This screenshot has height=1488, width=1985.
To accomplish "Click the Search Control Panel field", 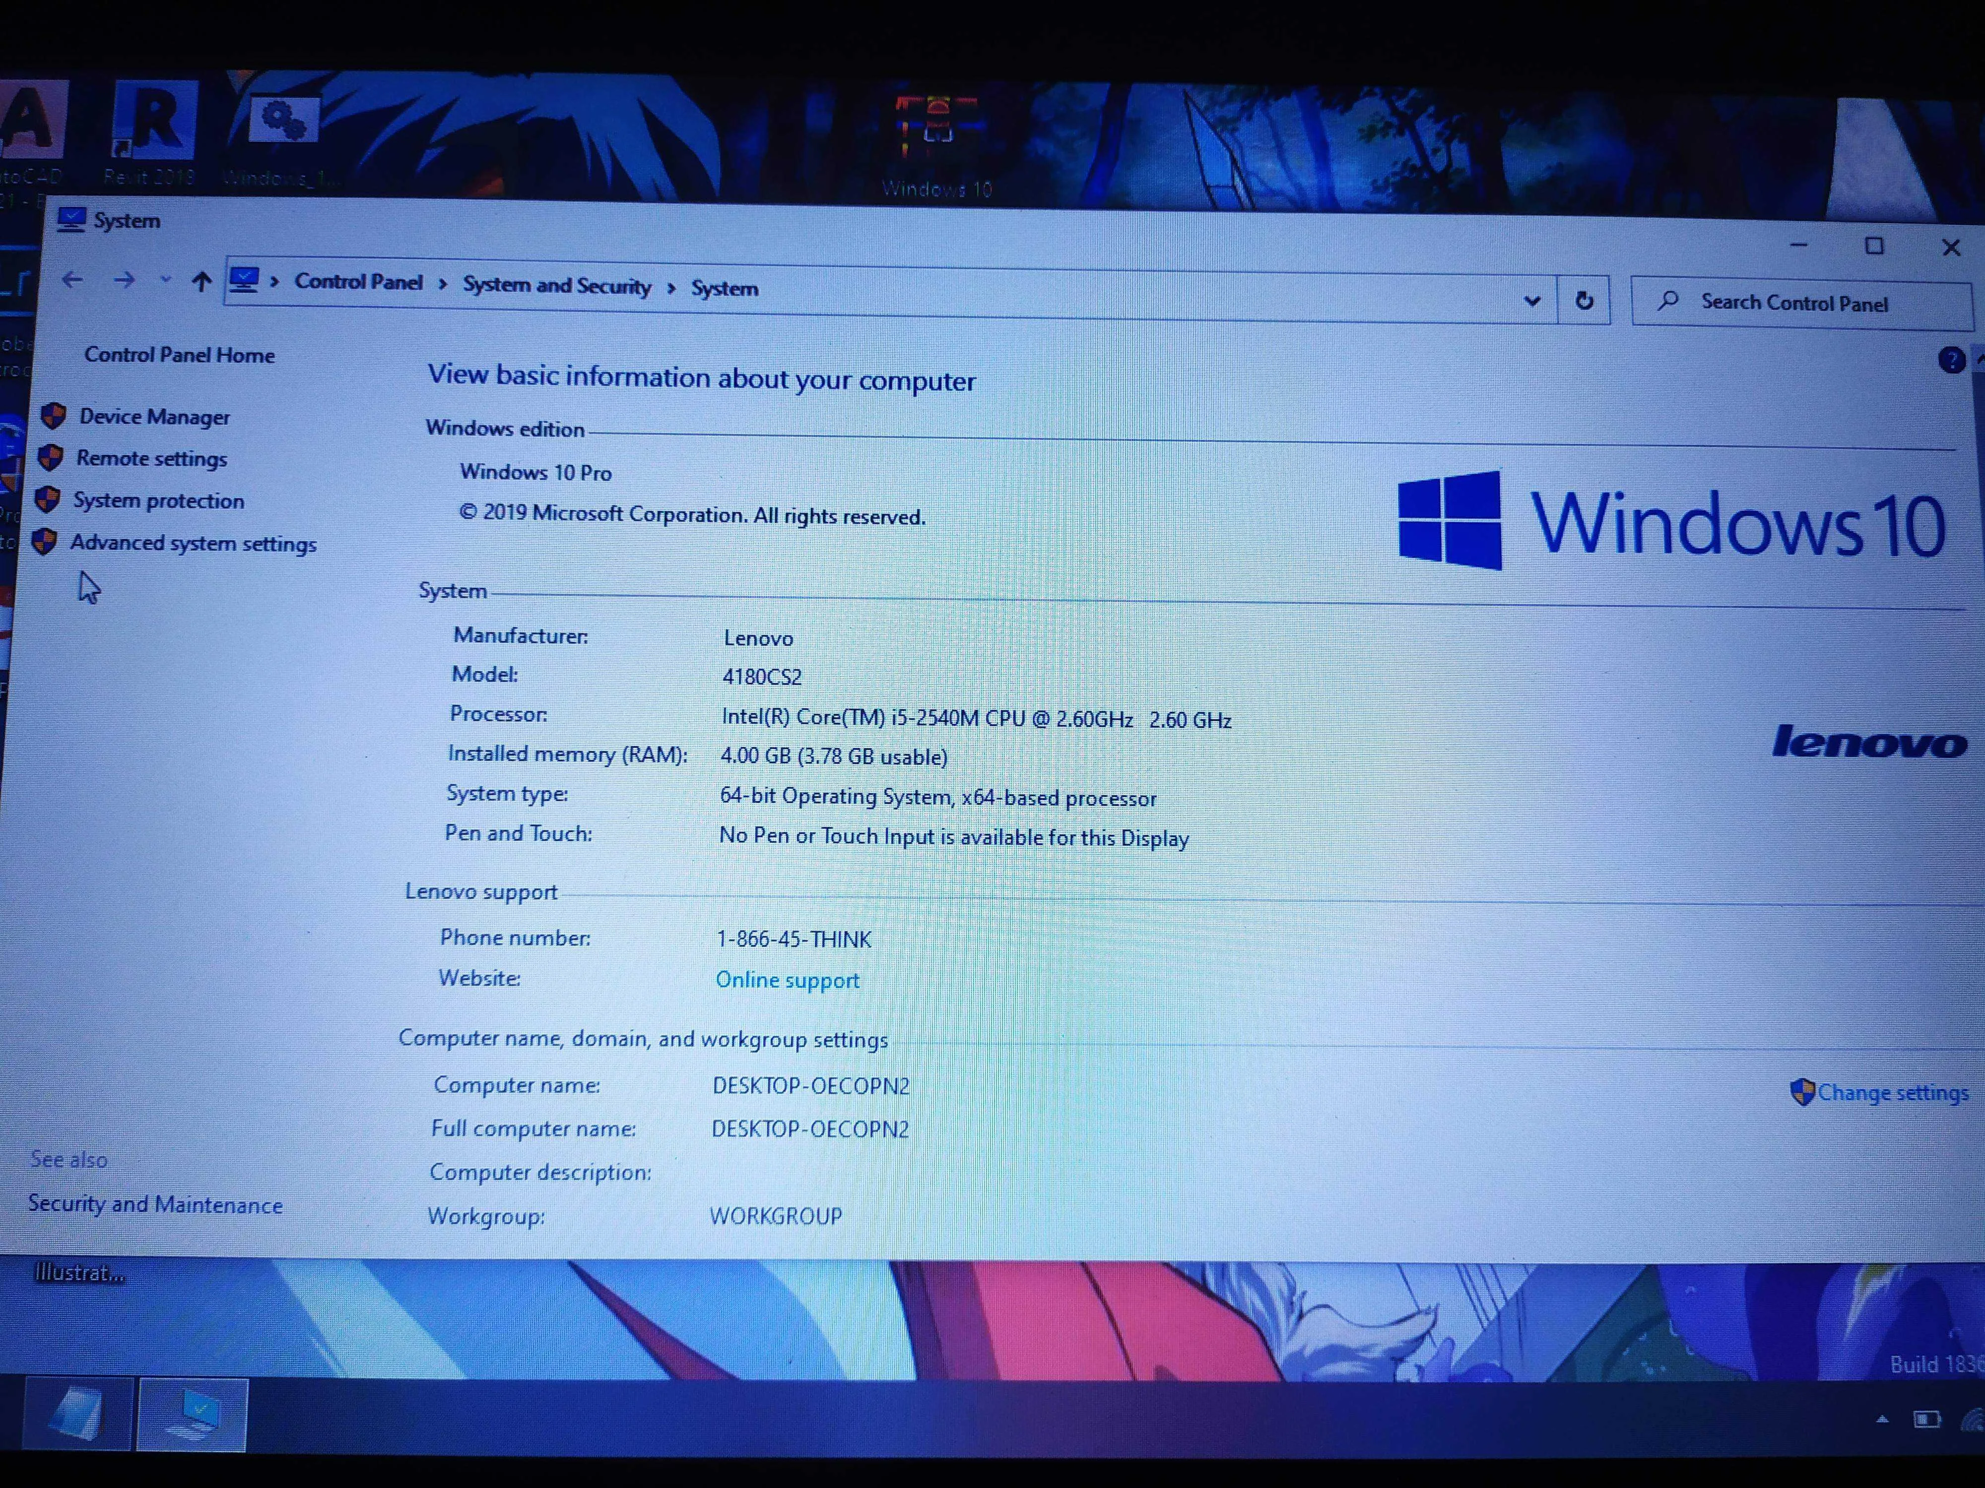I will coord(1802,302).
